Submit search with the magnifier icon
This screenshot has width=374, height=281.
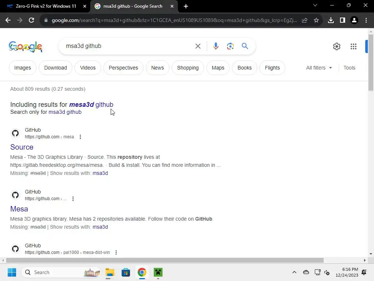point(245,46)
